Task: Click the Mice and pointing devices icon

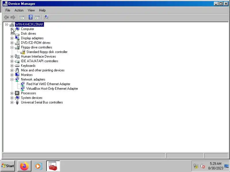Action: click(x=17, y=70)
